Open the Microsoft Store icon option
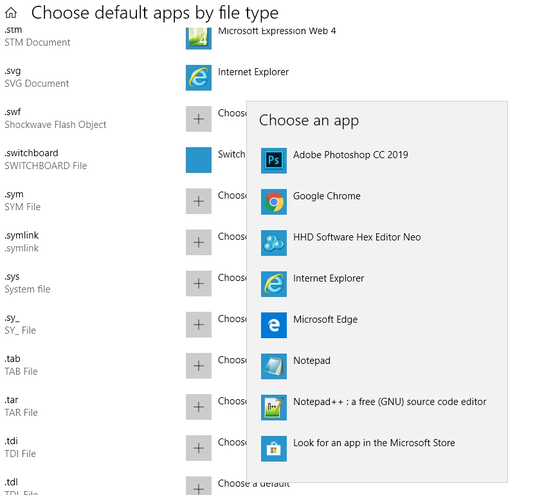This screenshot has width=535, height=495. coord(274,448)
